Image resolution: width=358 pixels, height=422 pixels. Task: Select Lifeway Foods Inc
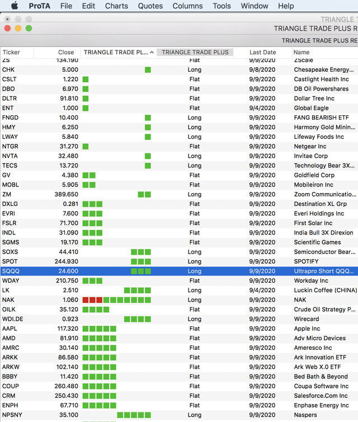(x=319, y=137)
